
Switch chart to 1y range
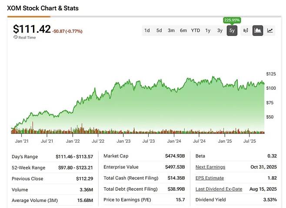(x=208, y=30)
